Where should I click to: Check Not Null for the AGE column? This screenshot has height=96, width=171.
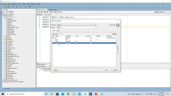coord(91,40)
